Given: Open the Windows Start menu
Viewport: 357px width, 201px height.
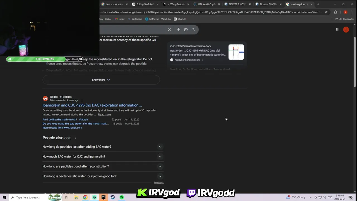Looking at the screenshot, I should [4, 197].
